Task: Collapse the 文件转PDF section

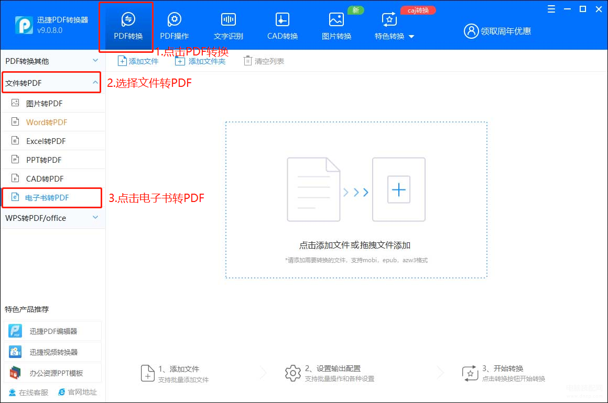Action: click(x=51, y=83)
